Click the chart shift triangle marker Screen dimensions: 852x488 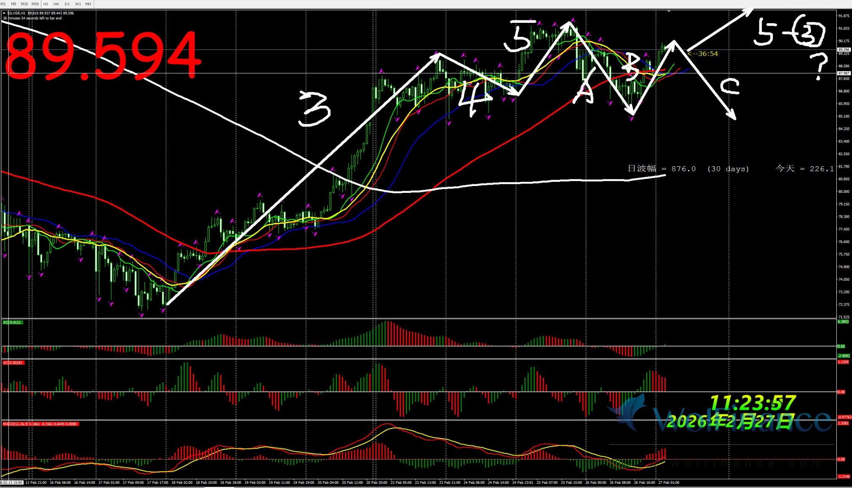coord(669,11)
